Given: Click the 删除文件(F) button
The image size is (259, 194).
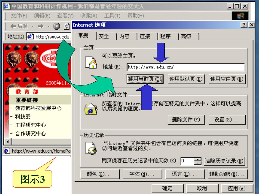Looking at the screenshot, I should pos(186,119).
